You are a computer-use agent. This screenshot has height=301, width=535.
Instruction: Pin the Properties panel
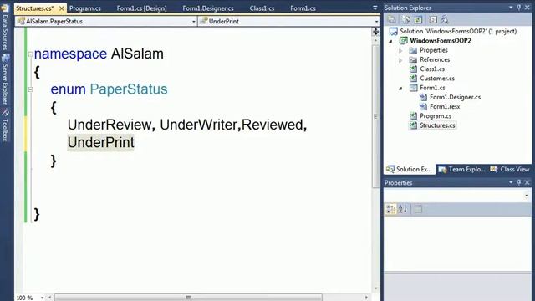tap(519, 182)
